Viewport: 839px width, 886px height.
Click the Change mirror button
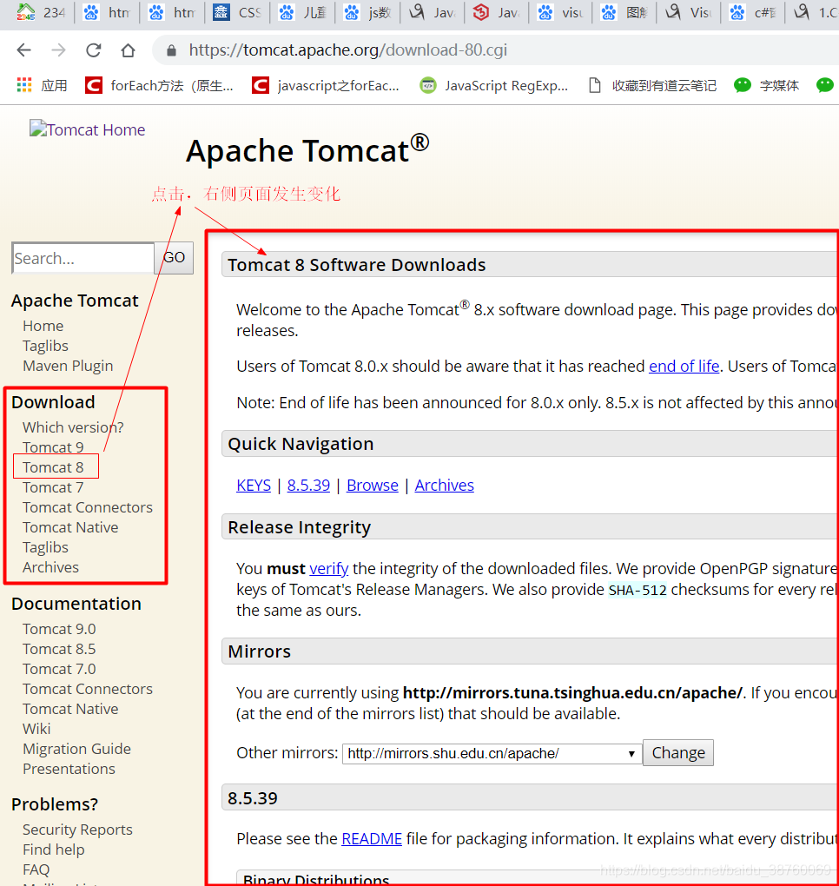coord(678,752)
